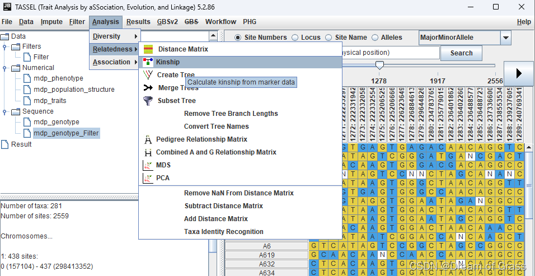The height and width of the screenshot is (276, 535).
Task: Click the Subset Tree funnel icon
Action: (148, 101)
